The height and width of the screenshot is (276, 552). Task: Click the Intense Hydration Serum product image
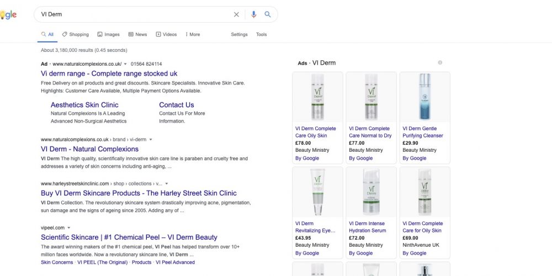tap(371, 192)
